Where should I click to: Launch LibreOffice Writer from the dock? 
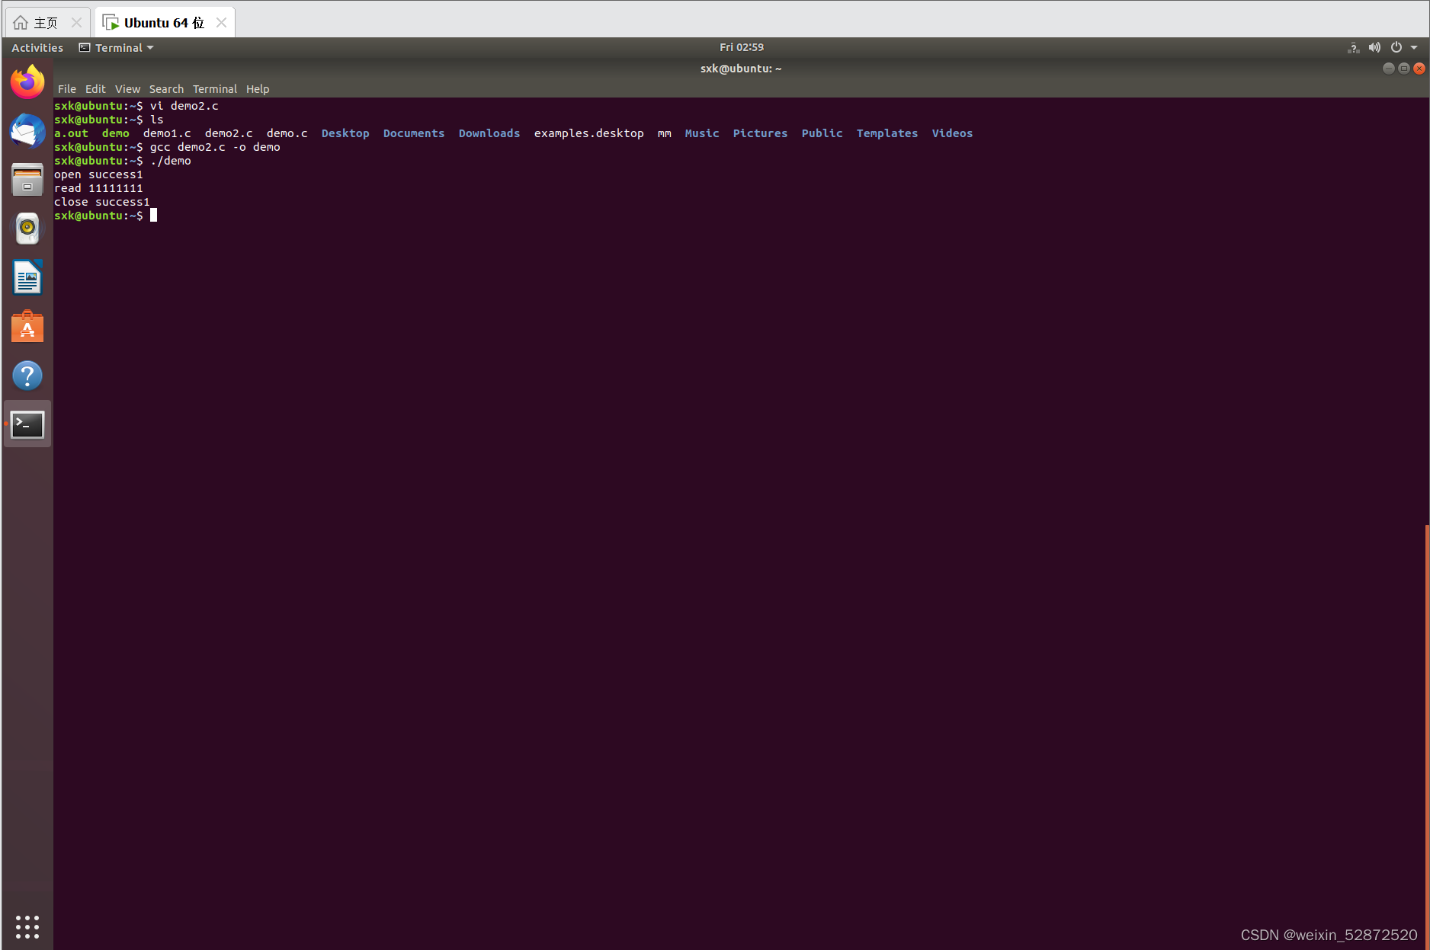click(27, 277)
